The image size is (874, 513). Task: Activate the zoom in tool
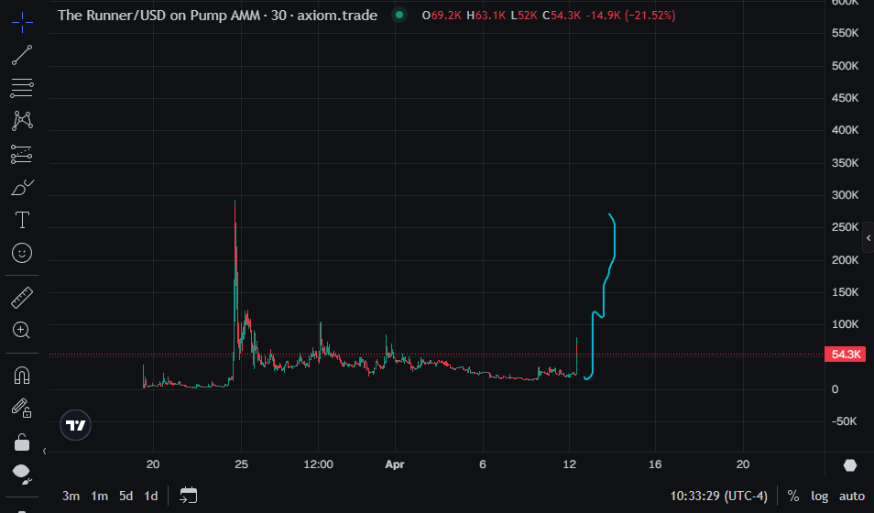(22, 331)
